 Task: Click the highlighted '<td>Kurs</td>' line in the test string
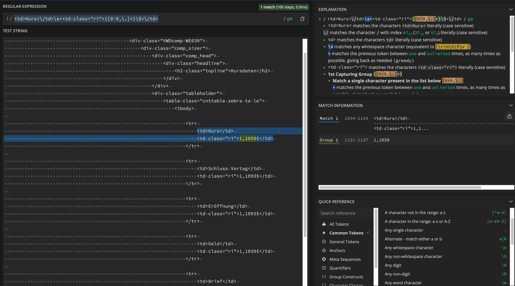[216, 131]
